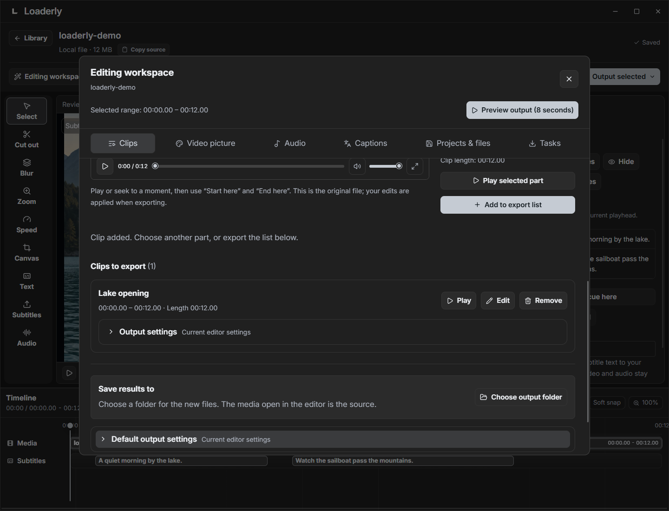669x511 pixels.
Task: Click the dialog vertical scrollbar
Action: [588, 351]
